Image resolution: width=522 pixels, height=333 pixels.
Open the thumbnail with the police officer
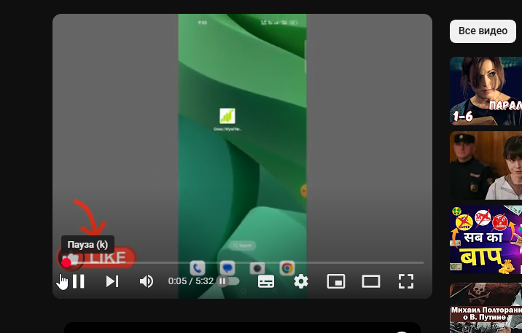[486, 165]
